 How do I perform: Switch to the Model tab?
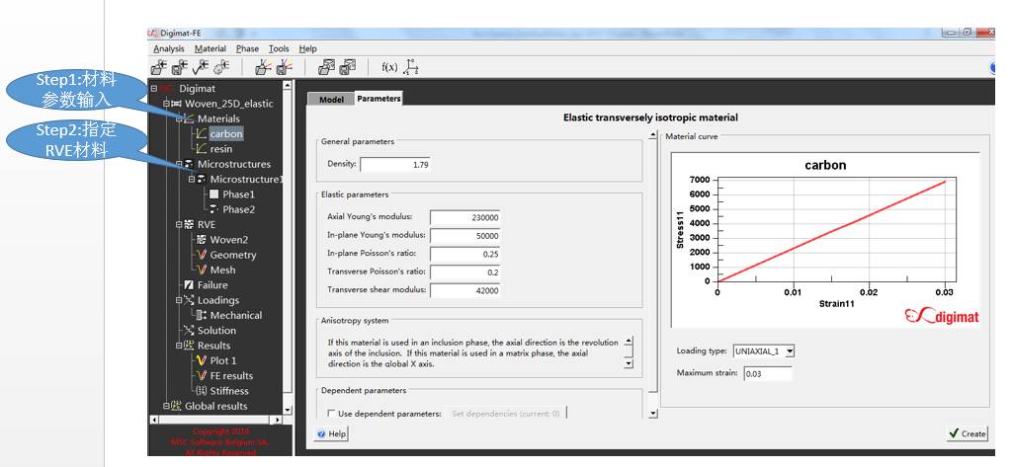click(x=331, y=99)
